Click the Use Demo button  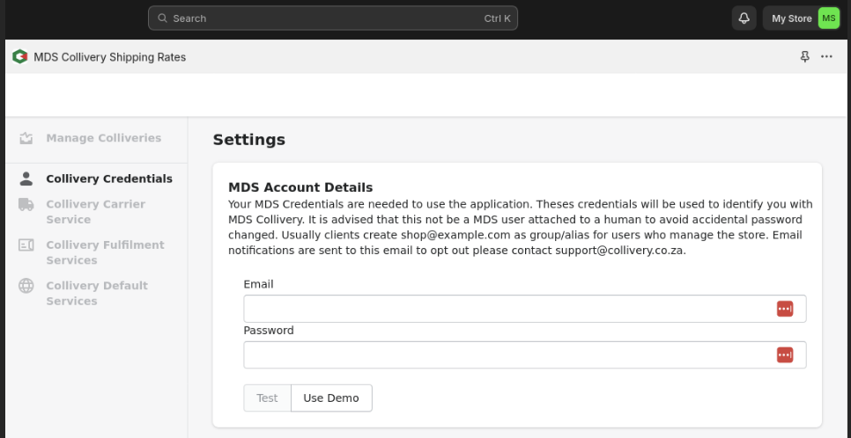(x=331, y=398)
